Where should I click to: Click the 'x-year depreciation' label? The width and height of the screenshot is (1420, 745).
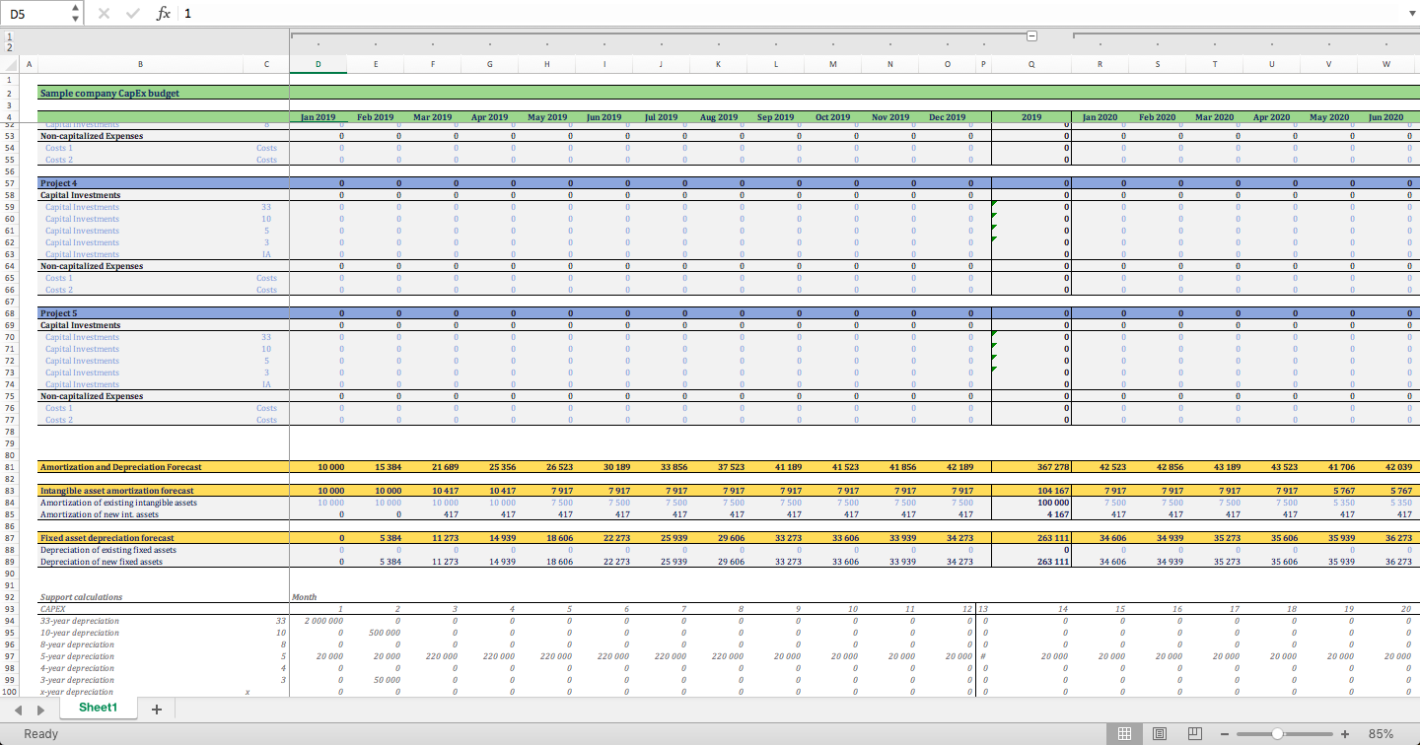click(140, 692)
